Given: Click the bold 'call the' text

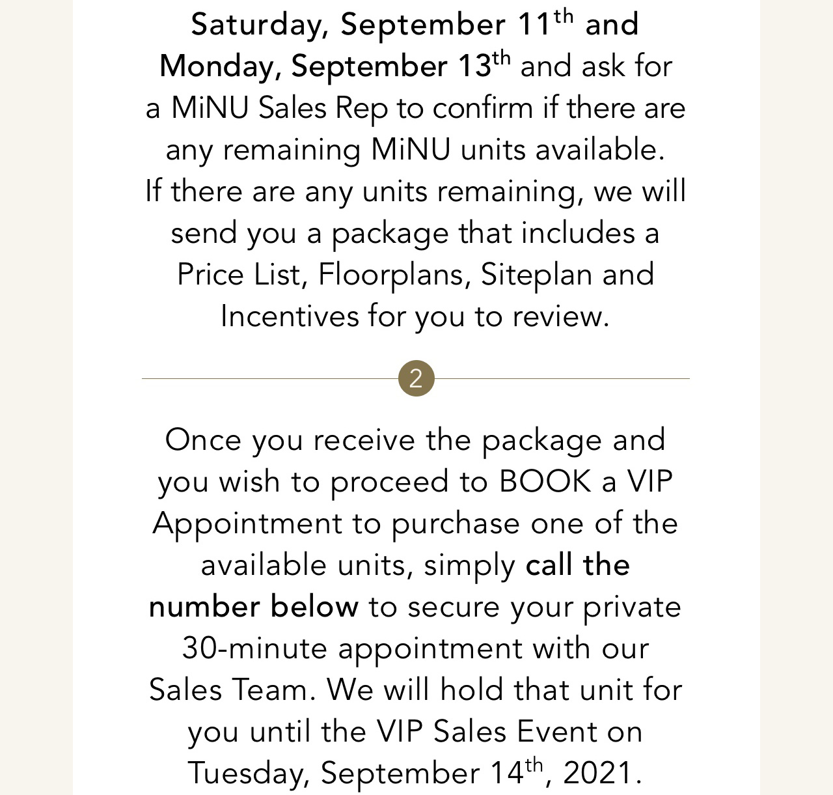Looking at the screenshot, I should pos(578,565).
